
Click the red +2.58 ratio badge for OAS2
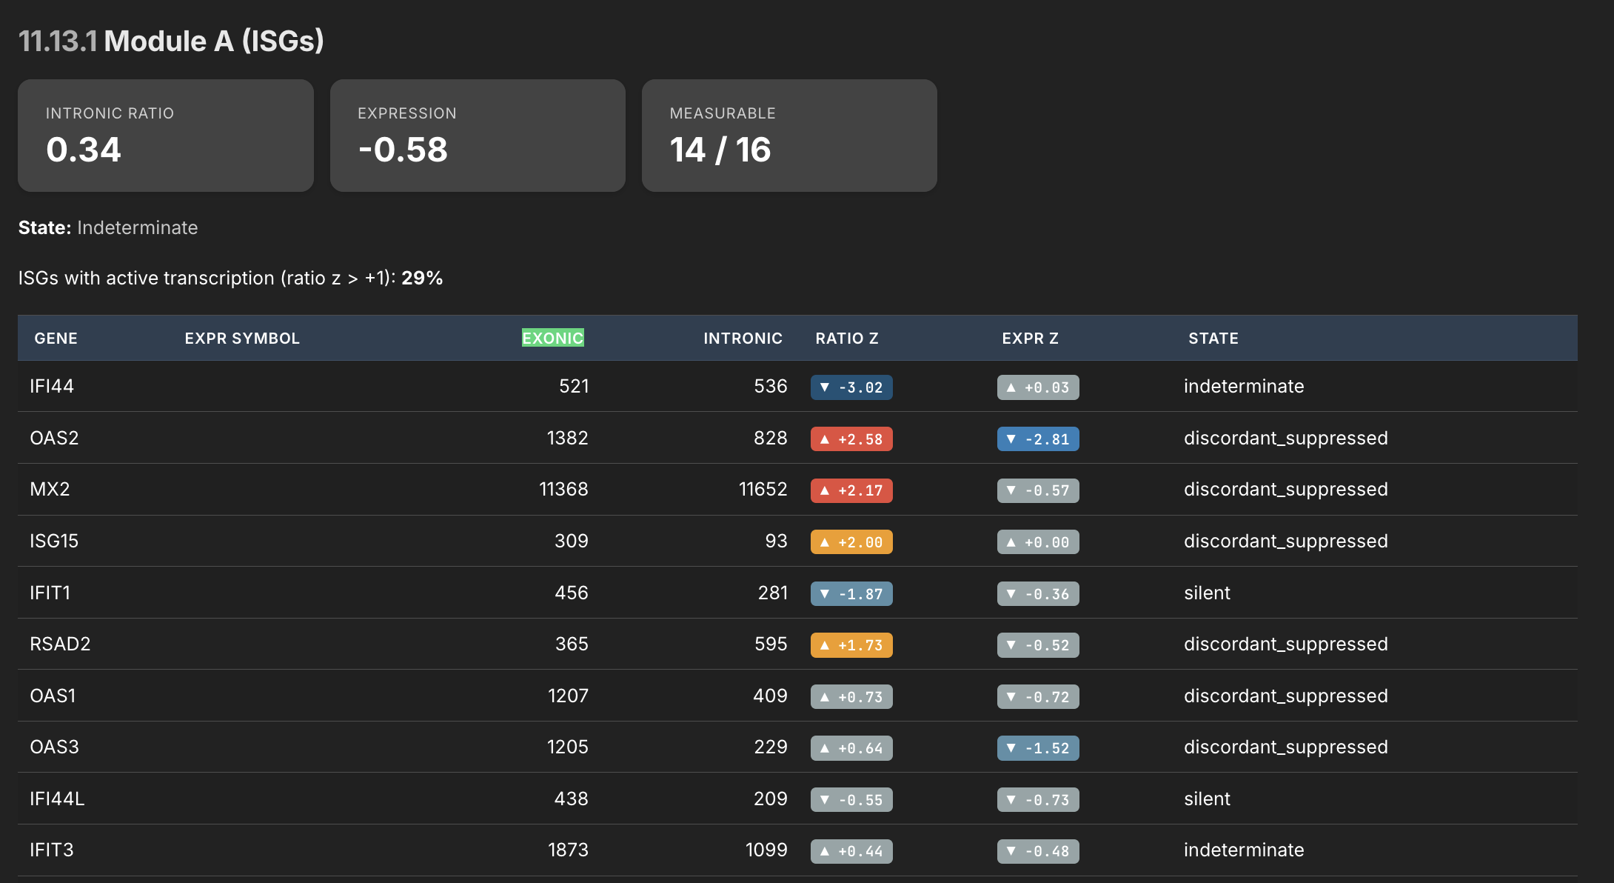851,439
